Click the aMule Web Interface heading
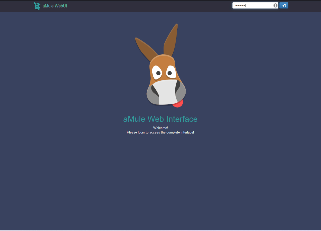 (x=160, y=119)
